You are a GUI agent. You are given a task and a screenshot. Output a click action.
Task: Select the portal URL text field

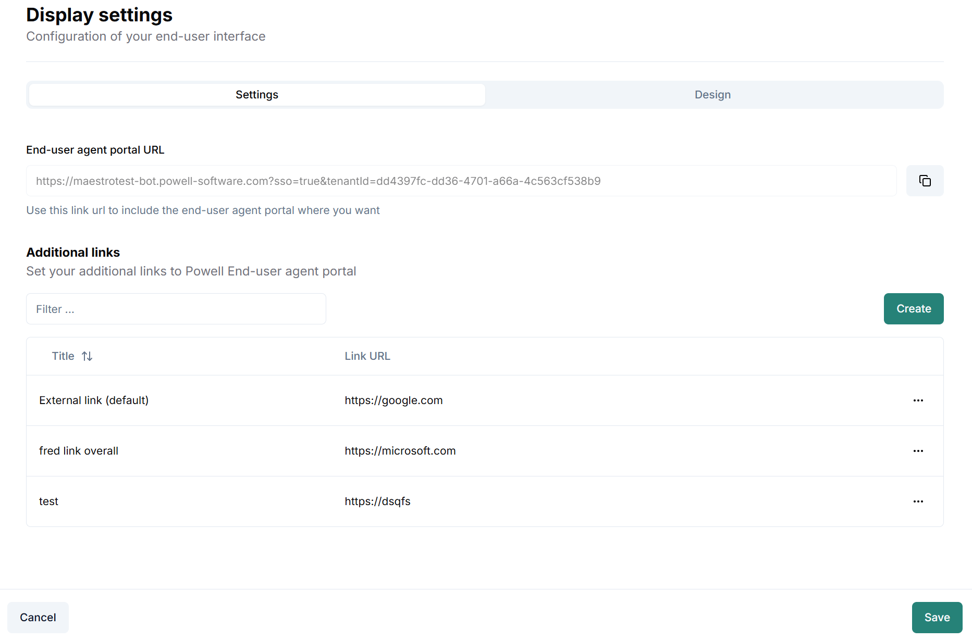pos(461,181)
